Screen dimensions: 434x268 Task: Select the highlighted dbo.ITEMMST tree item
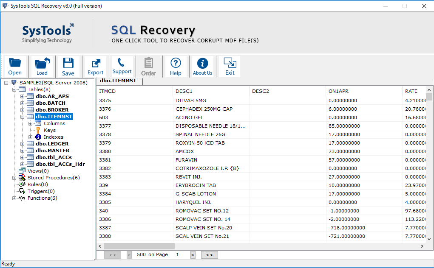tap(54, 117)
